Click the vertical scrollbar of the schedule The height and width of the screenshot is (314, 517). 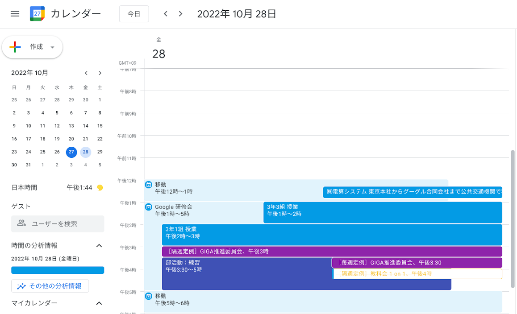click(513, 219)
